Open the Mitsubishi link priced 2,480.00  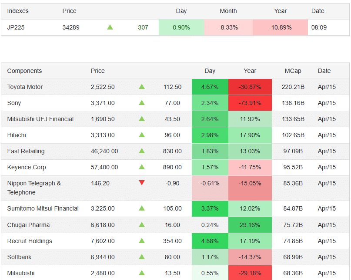click(x=21, y=273)
